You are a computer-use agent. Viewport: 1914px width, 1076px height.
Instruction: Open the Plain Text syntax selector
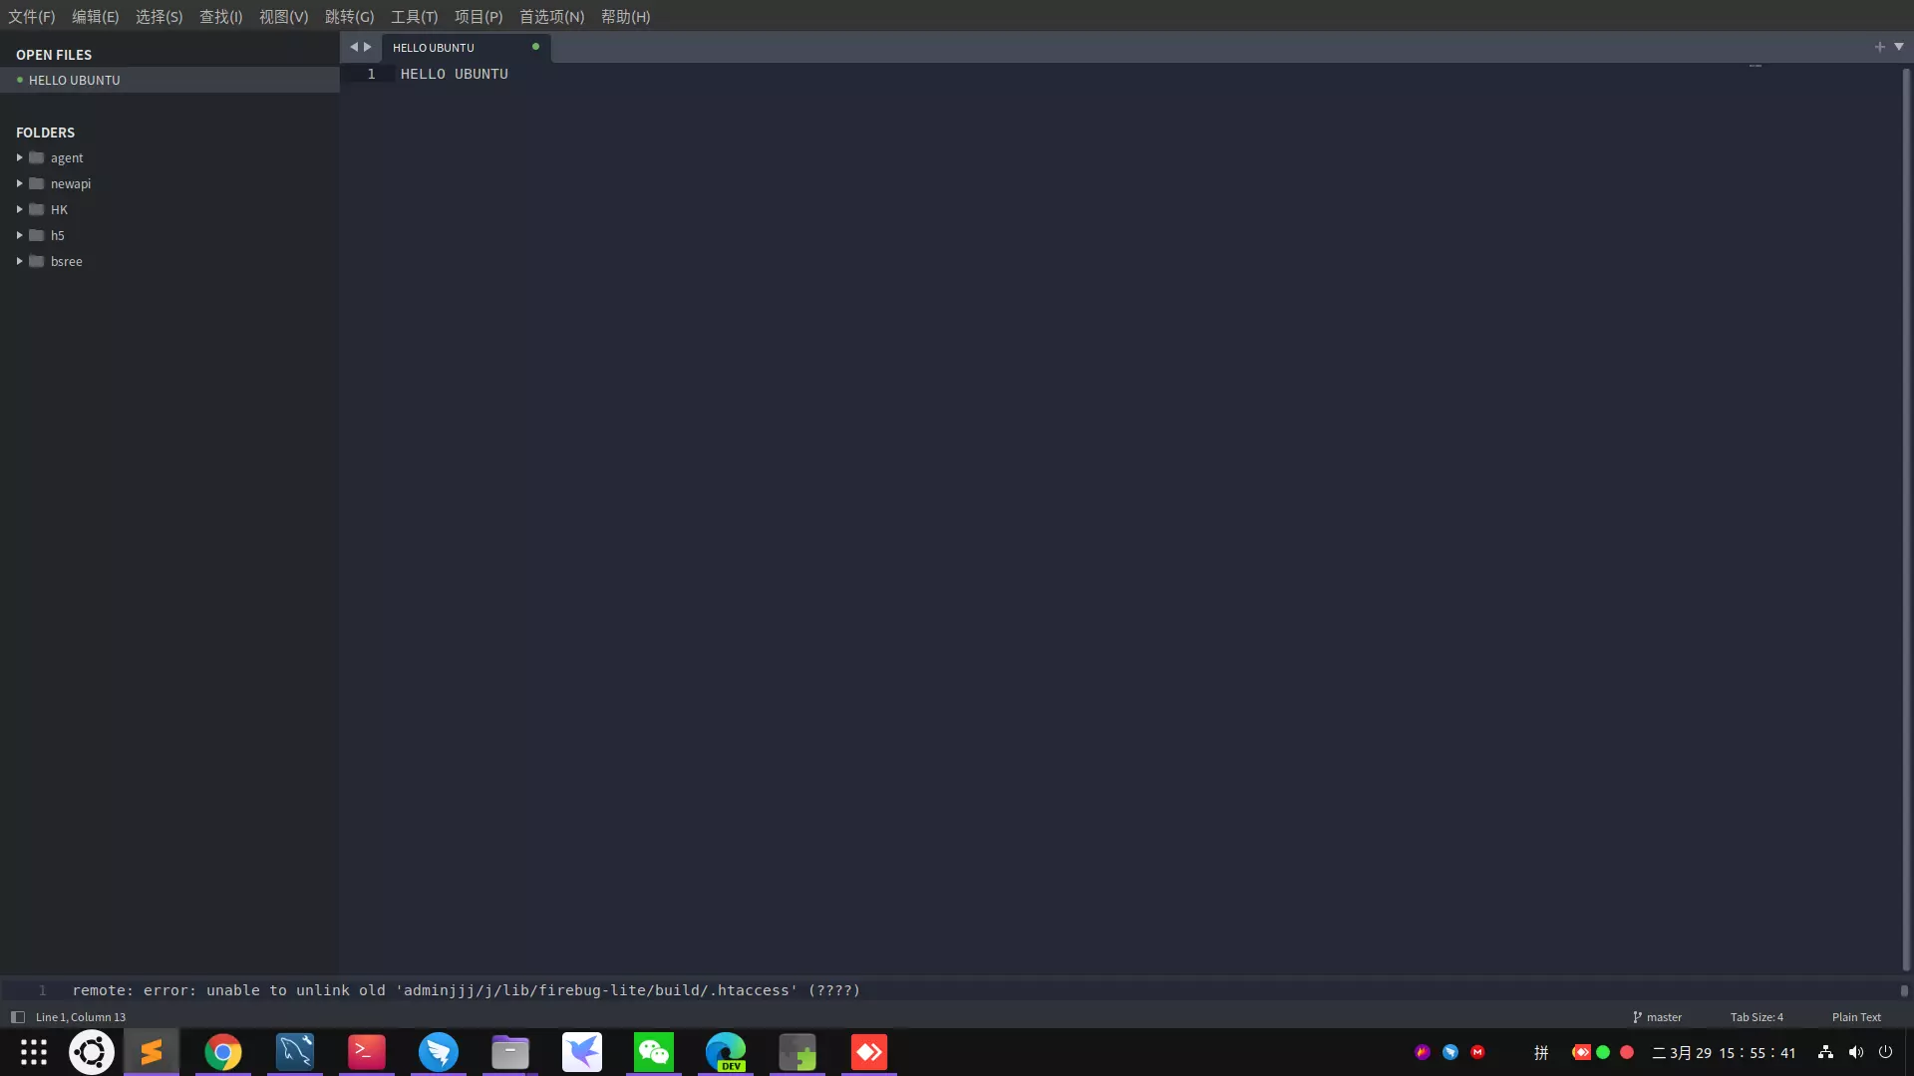(x=1856, y=1017)
